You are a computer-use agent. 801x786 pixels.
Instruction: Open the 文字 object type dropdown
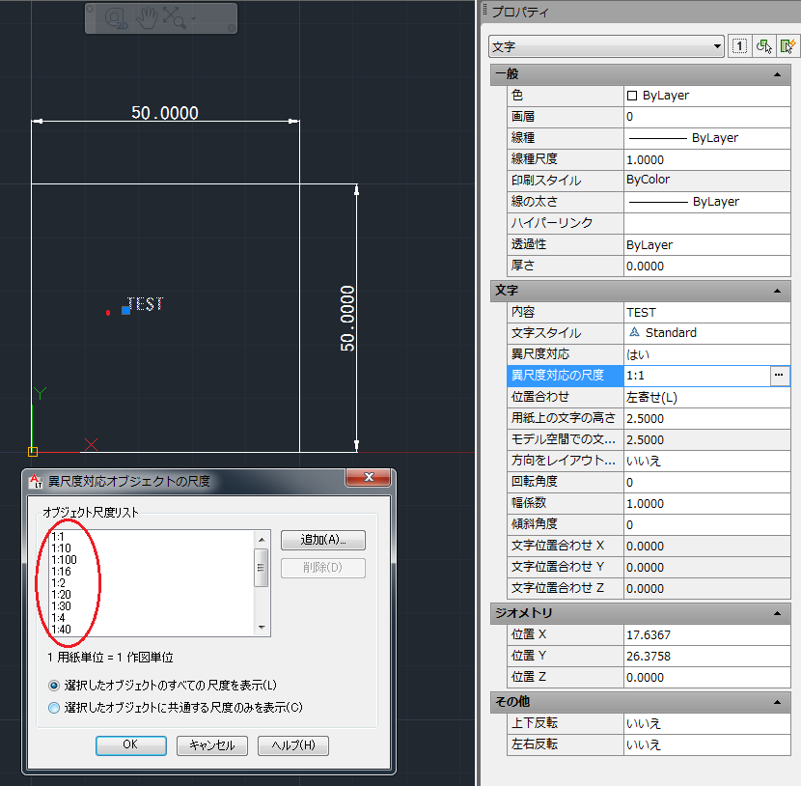[x=606, y=45]
